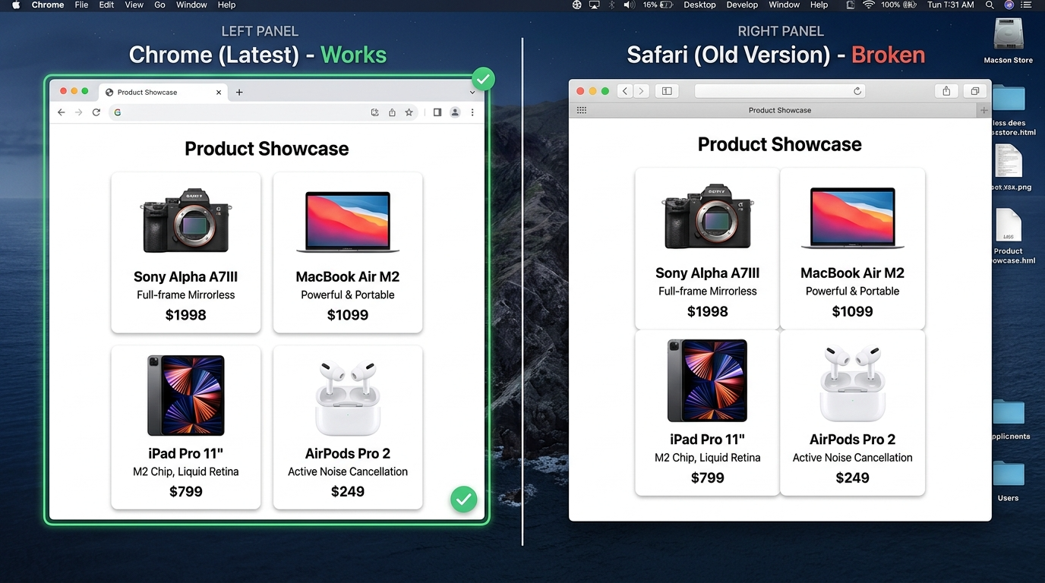This screenshot has height=583, width=1045.
Task: Open Chrome's side panel icon
Action: point(437,112)
